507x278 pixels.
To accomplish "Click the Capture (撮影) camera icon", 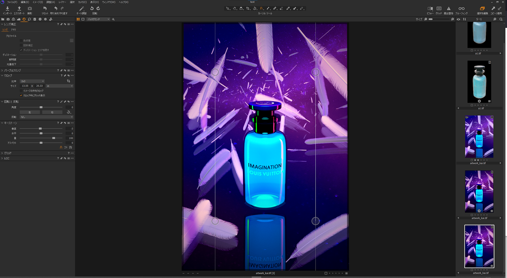I will tap(30, 9).
